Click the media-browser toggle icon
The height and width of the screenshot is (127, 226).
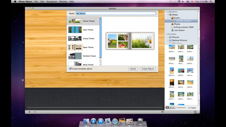[195, 112]
